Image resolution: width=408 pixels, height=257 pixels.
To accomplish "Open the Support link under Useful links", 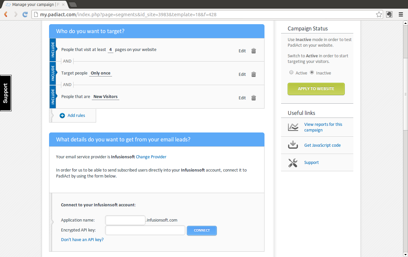I will point(312,163).
